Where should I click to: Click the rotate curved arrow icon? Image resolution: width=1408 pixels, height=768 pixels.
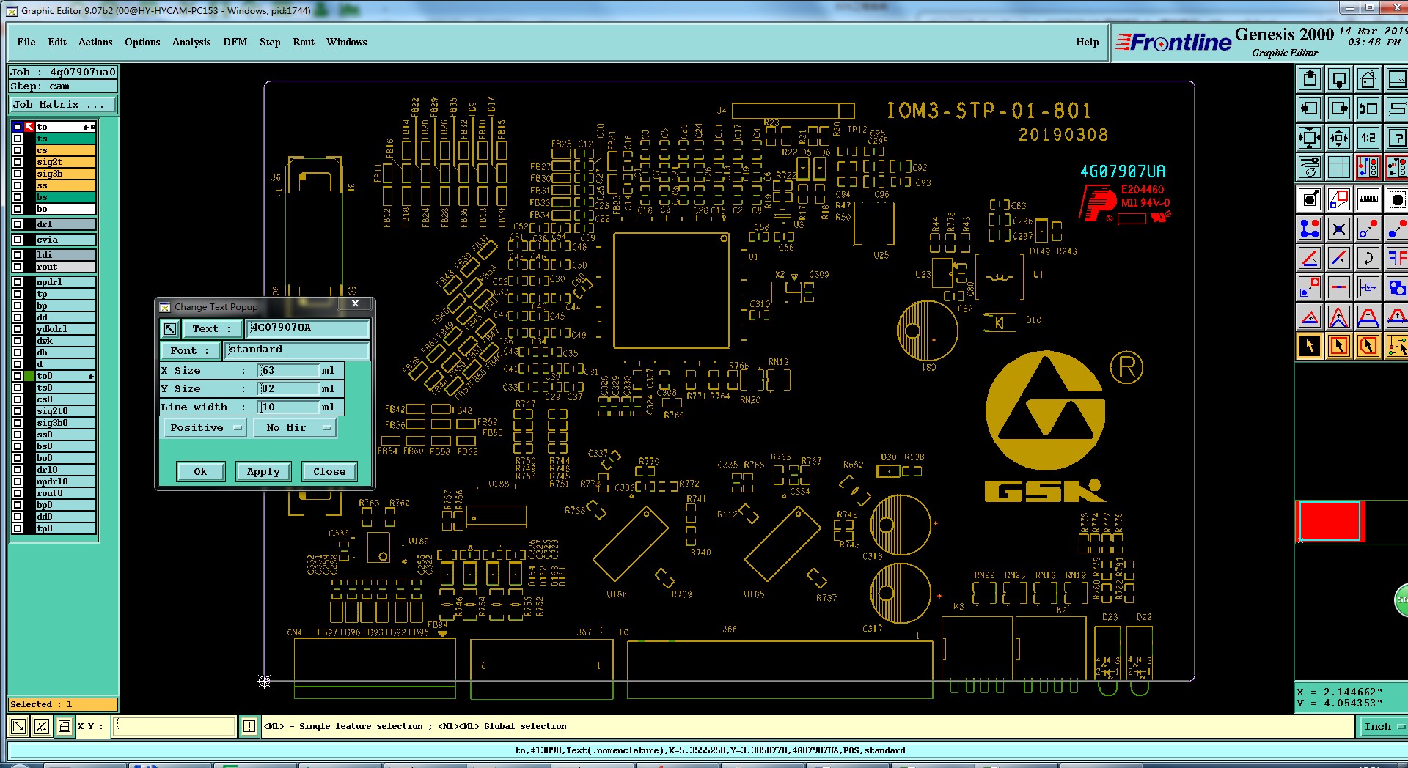coord(1368,258)
